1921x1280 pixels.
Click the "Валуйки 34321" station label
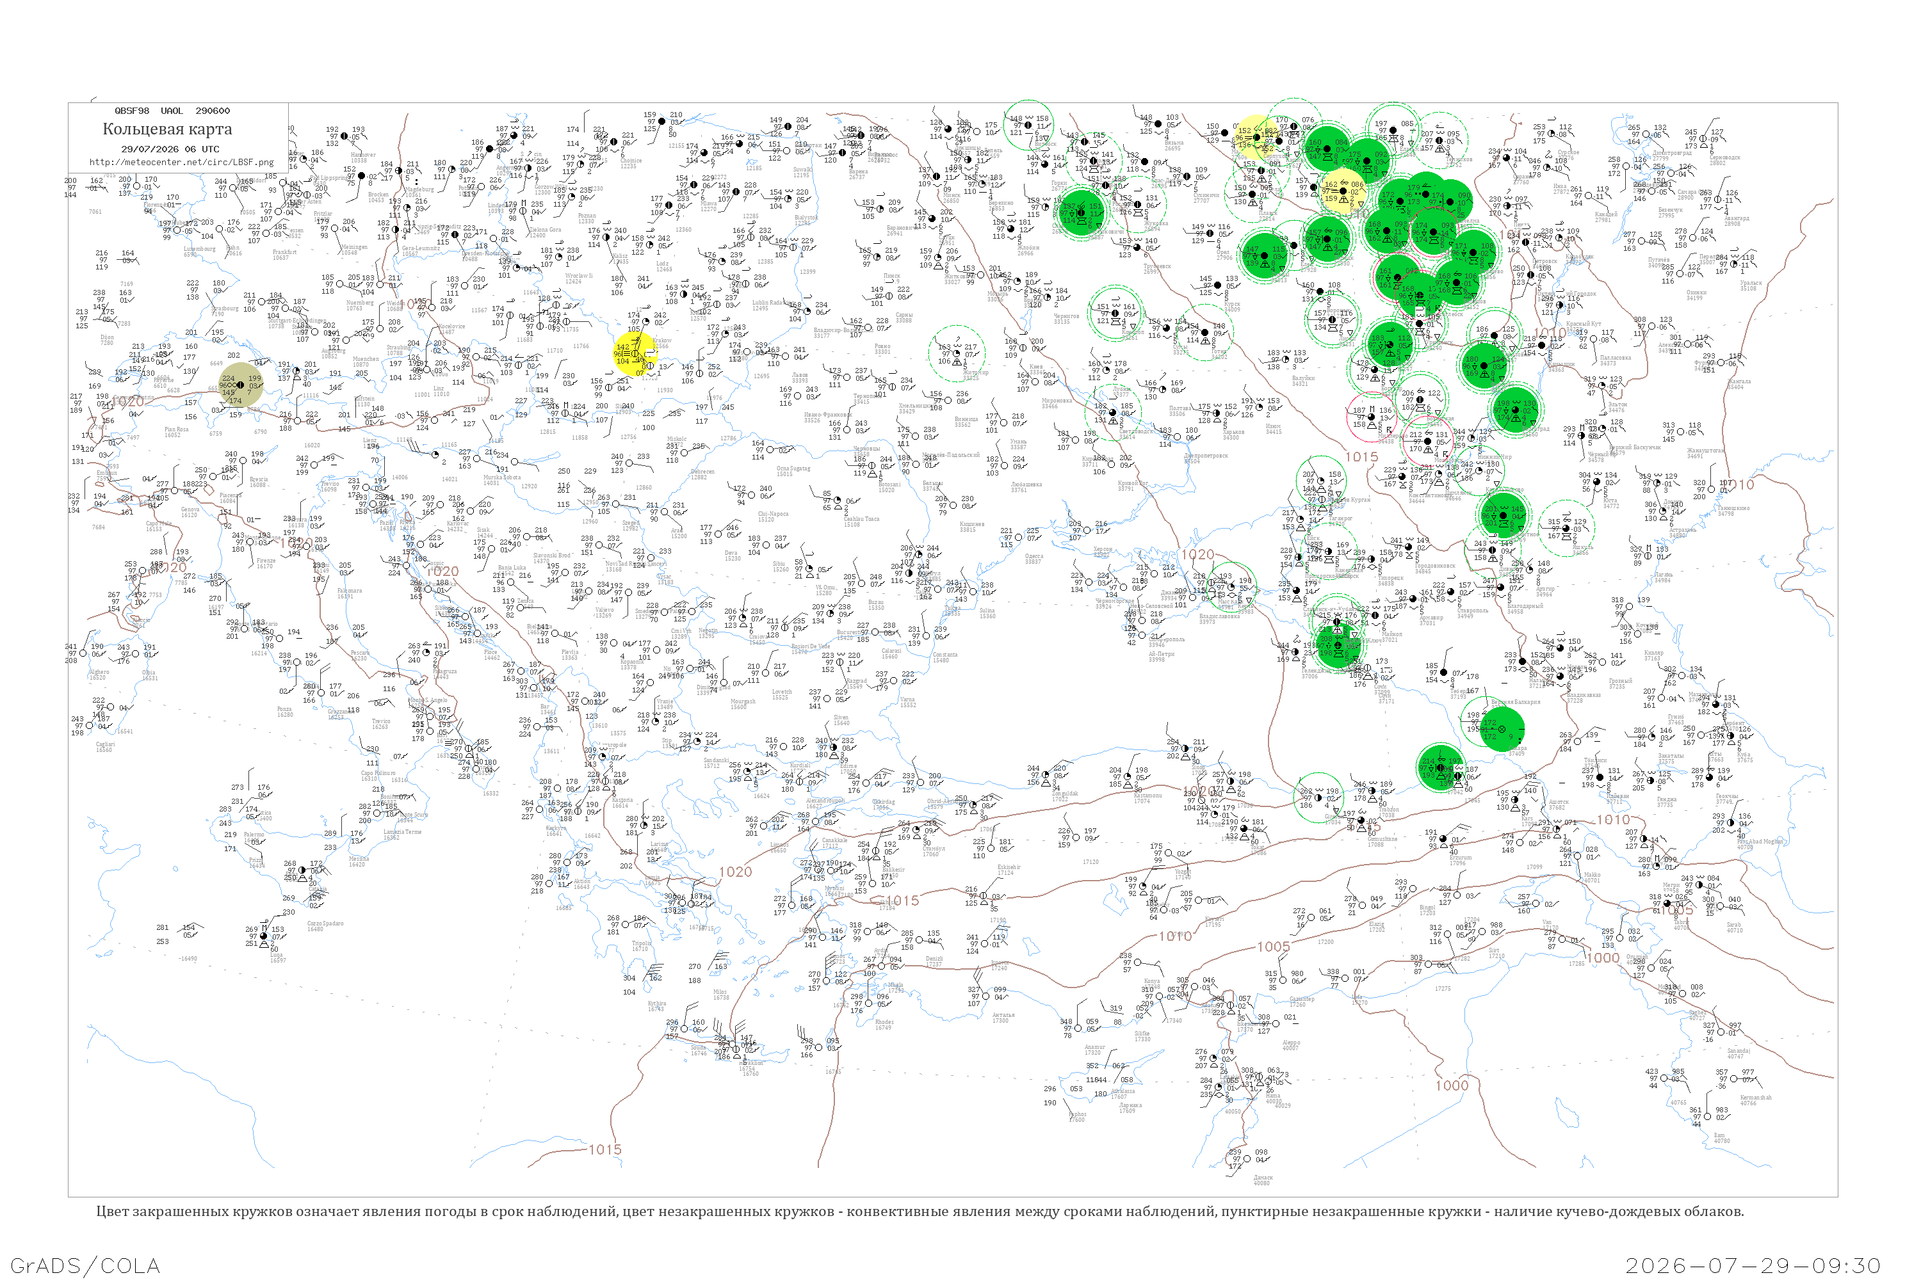click(1304, 380)
